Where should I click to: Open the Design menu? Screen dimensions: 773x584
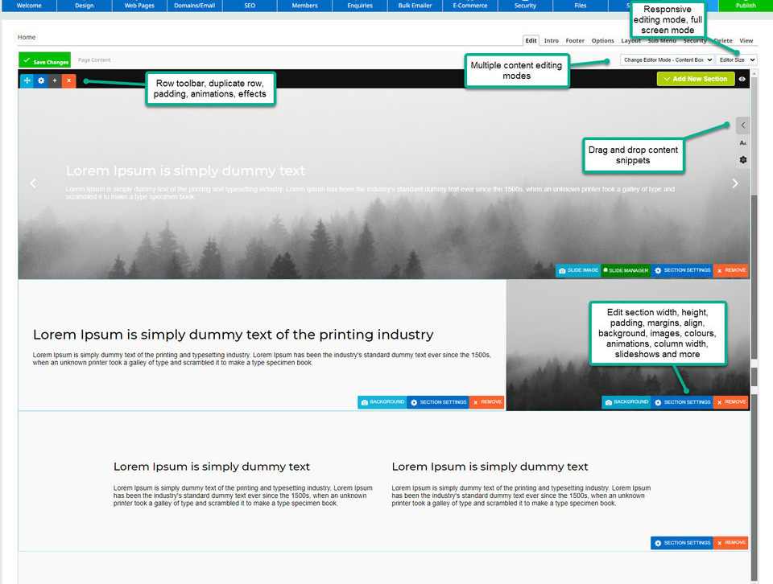click(x=85, y=6)
